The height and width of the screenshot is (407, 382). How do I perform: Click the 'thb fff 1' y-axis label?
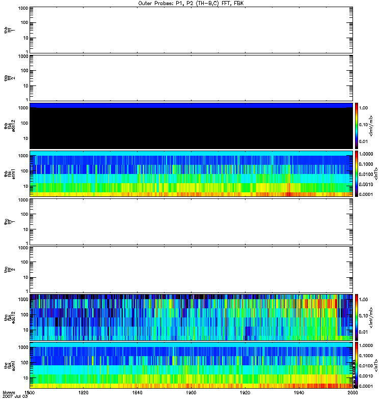pos(9,30)
